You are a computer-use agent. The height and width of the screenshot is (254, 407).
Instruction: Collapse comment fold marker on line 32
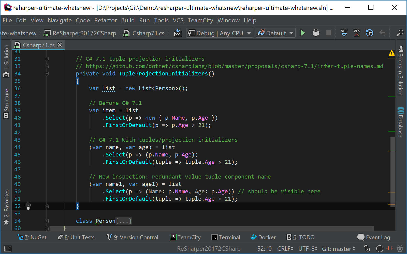point(47,59)
